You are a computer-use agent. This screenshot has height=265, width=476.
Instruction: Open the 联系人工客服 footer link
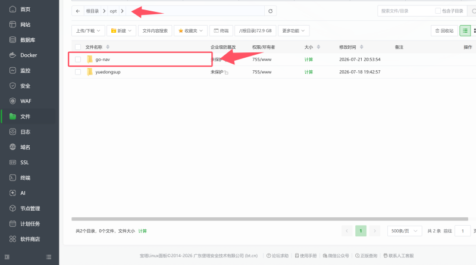click(x=399, y=256)
